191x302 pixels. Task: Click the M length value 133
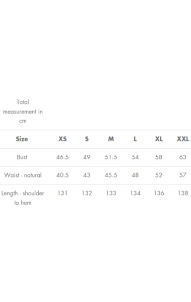[x=111, y=193]
